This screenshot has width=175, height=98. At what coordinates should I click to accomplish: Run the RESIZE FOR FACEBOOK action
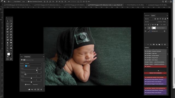pyautogui.click(x=155, y=73)
